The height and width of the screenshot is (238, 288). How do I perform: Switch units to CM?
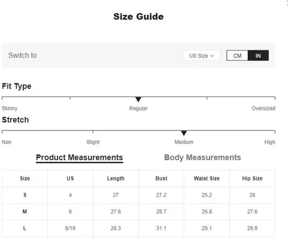point(237,56)
